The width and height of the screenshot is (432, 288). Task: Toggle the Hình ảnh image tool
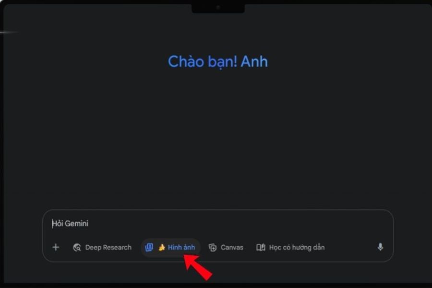(170, 248)
